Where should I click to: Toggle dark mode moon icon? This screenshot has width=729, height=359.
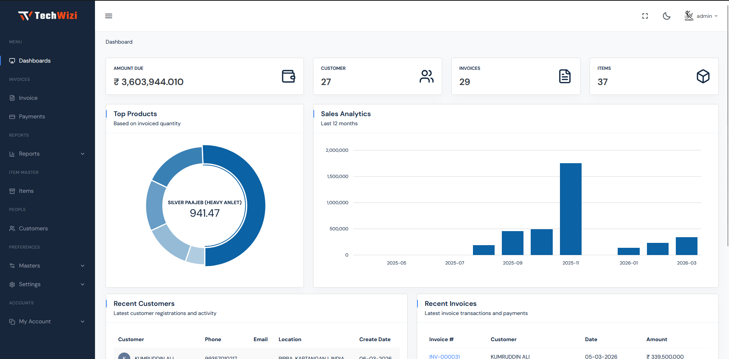point(666,16)
